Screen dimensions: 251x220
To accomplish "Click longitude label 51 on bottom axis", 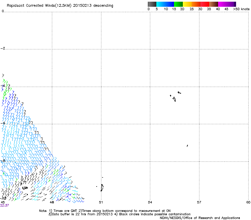I will 101,202.
